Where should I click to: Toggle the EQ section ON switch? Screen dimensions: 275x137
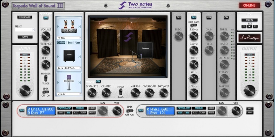coord(194,18)
